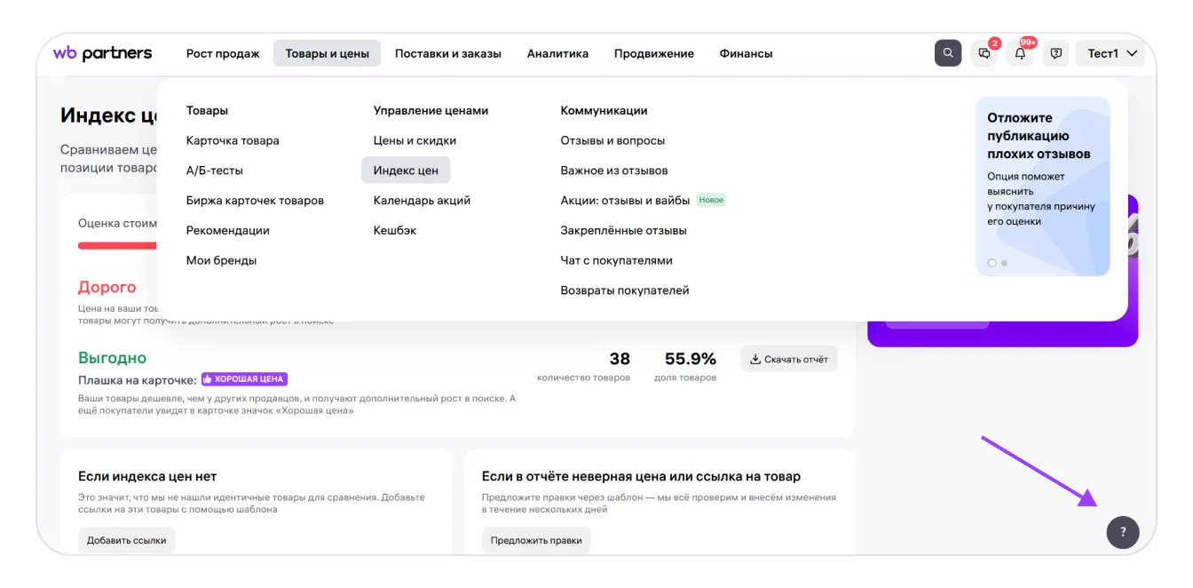Open Календарь акций menu entry
The height and width of the screenshot is (588, 1193).
click(422, 201)
